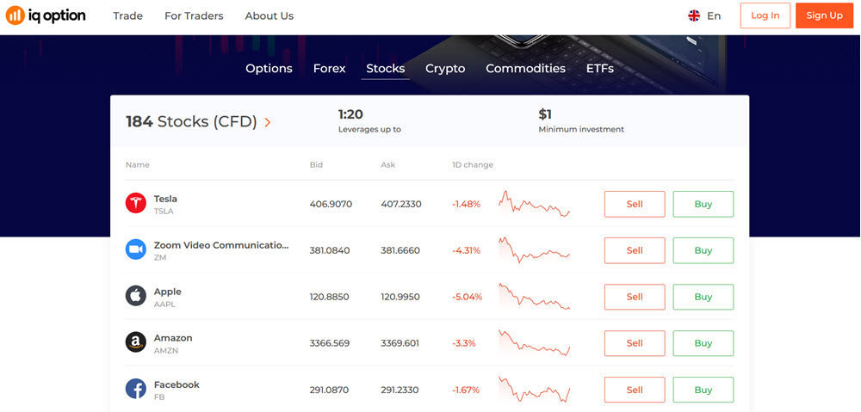Click the Apple logo icon
The width and height of the screenshot is (861, 412).
click(136, 296)
